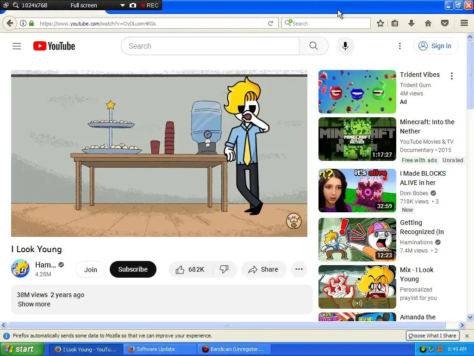Click the Trident Gum advertiser name
Image resolution: width=474 pixels, height=356 pixels.
click(415, 85)
